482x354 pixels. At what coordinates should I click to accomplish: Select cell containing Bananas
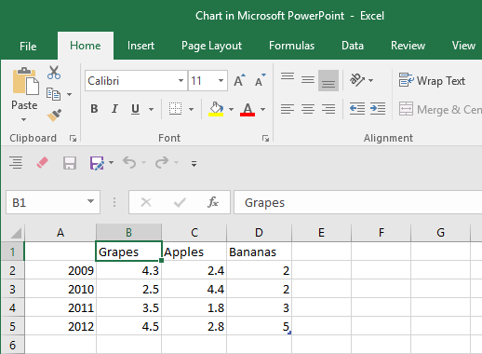[x=259, y=252]
